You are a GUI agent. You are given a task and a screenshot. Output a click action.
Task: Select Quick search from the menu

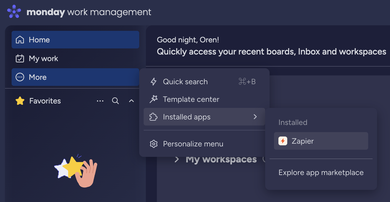185,81
